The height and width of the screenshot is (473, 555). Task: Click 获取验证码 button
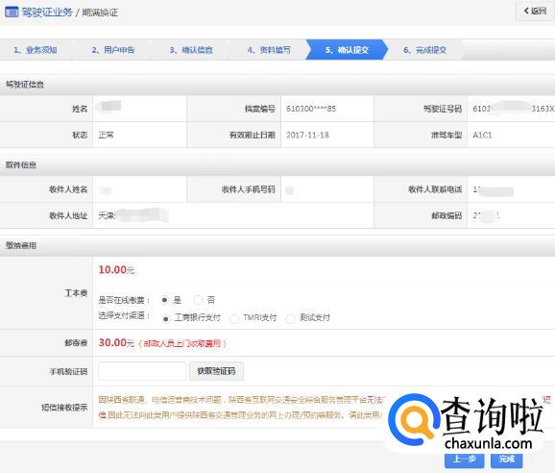coord(216,371)
